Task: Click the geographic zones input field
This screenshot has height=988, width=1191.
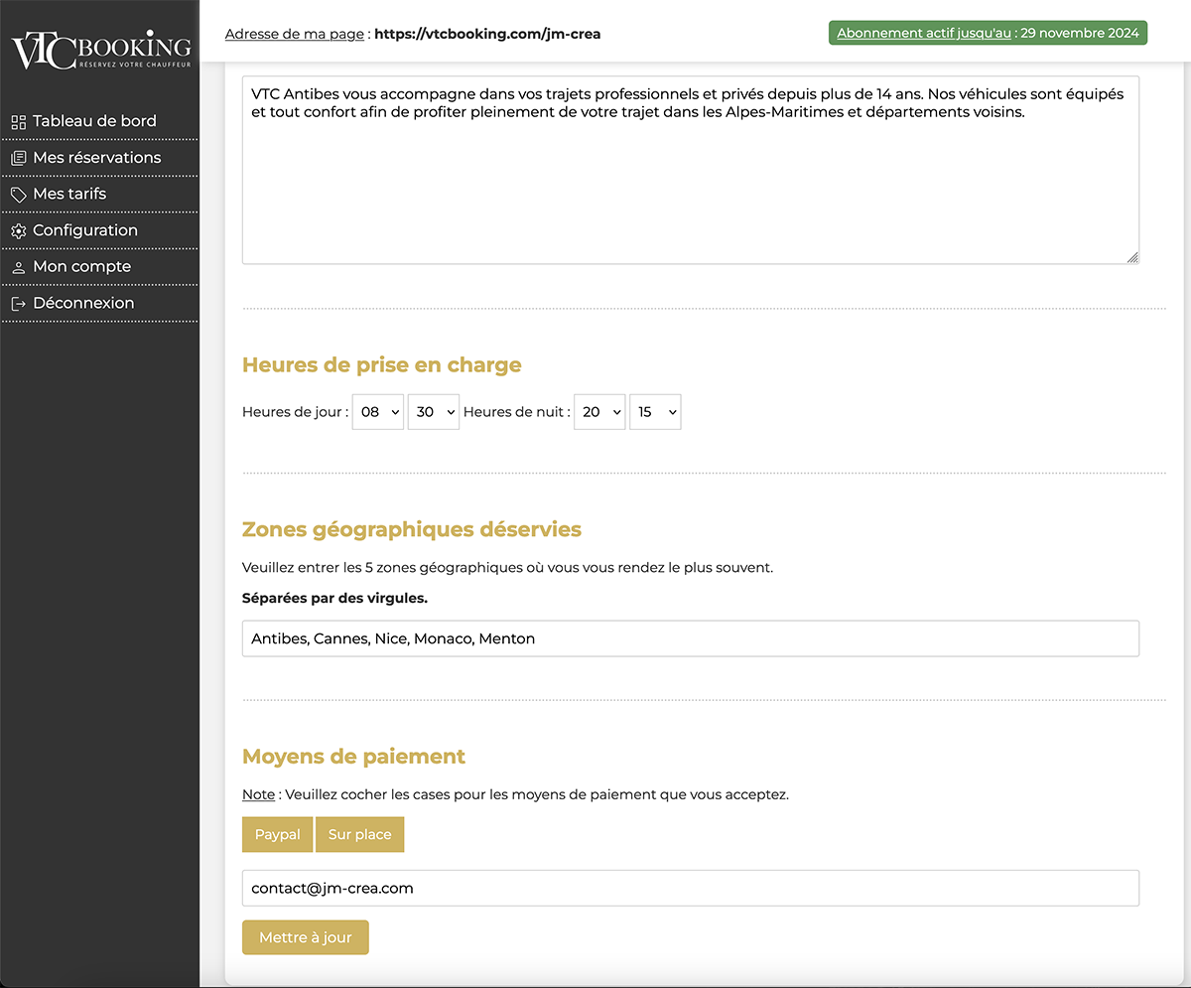Action: pos(691,638)
